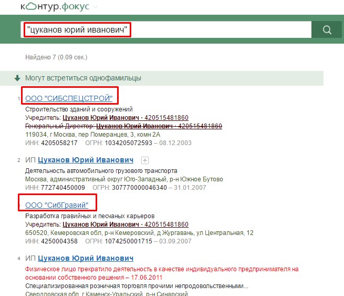Select the "Найдено 7 (0.09 сек.)" text
The height and width of the screenshot is (296, 344).
click(56, 57)
